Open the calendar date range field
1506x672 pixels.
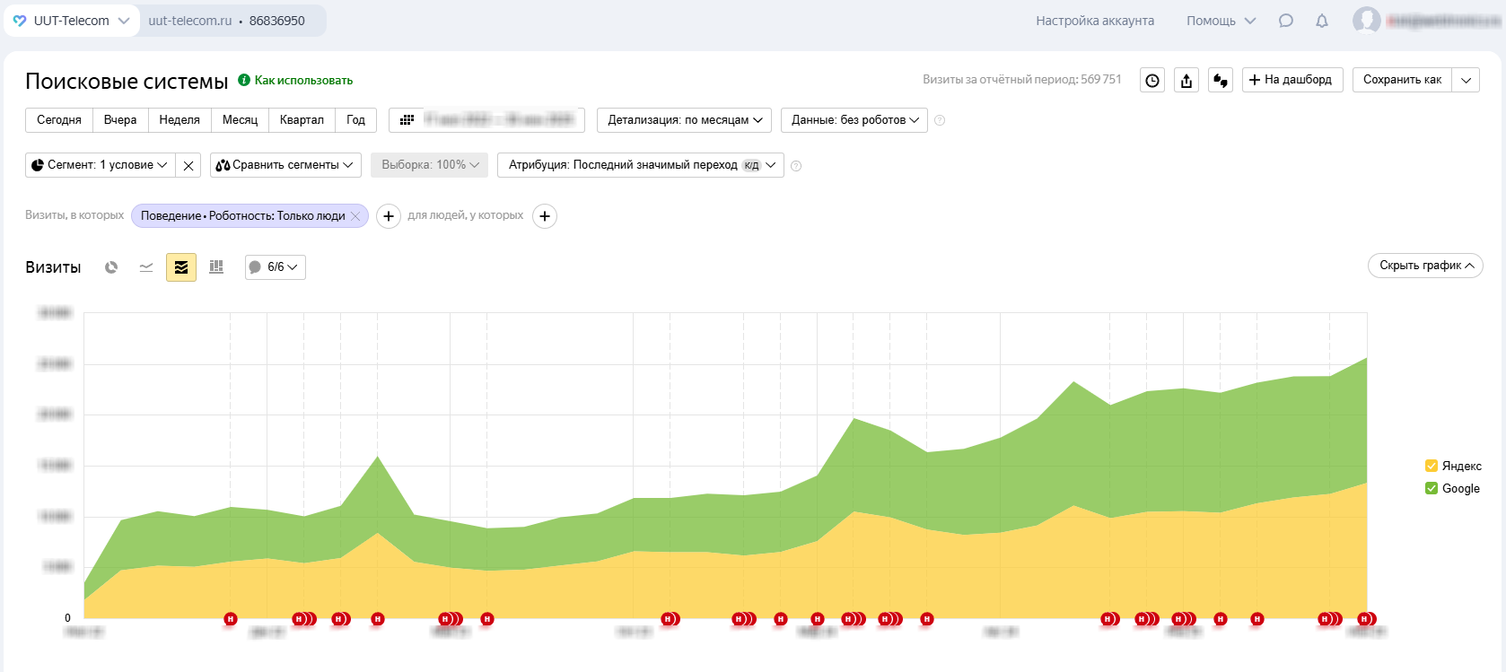pos(486,120)
